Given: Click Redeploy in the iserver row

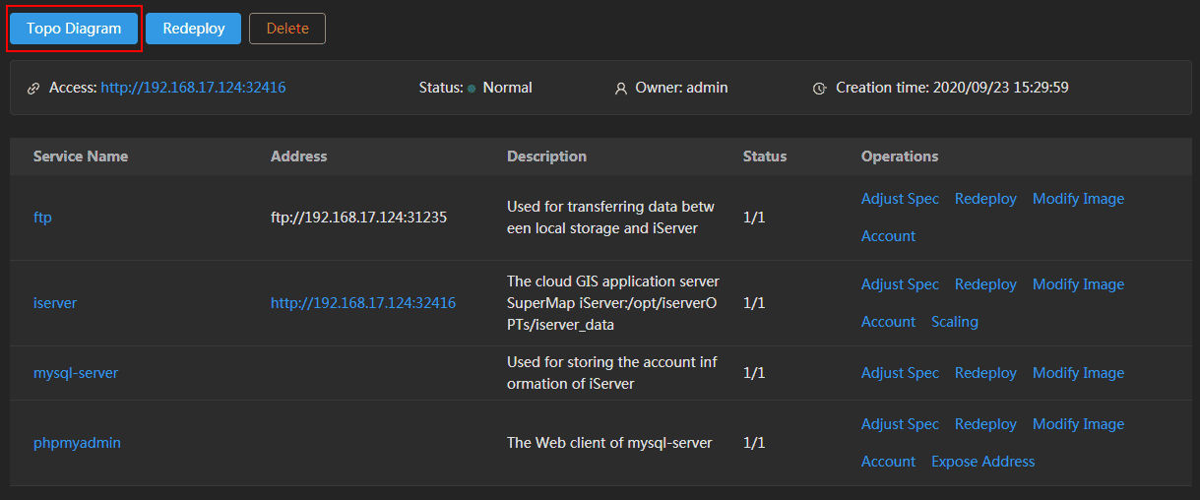Looking at the screenshot, I should click(985, 284).
